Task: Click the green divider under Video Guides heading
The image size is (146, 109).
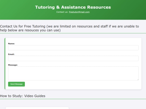Action: click(73, 99)
